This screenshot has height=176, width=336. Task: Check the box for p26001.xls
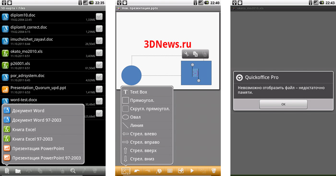click(x=99, y=65)
